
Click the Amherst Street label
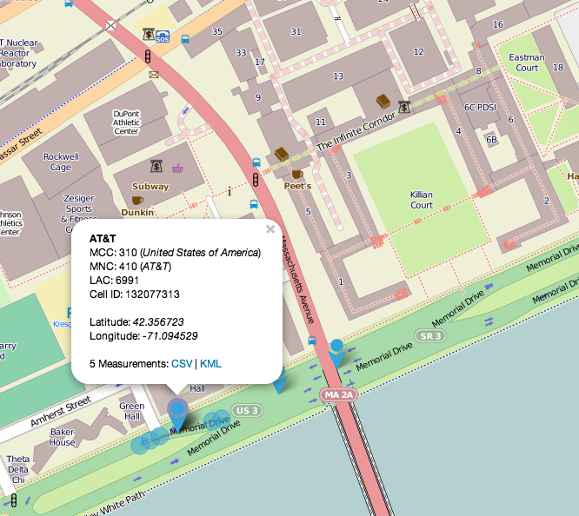pos(61,411)
